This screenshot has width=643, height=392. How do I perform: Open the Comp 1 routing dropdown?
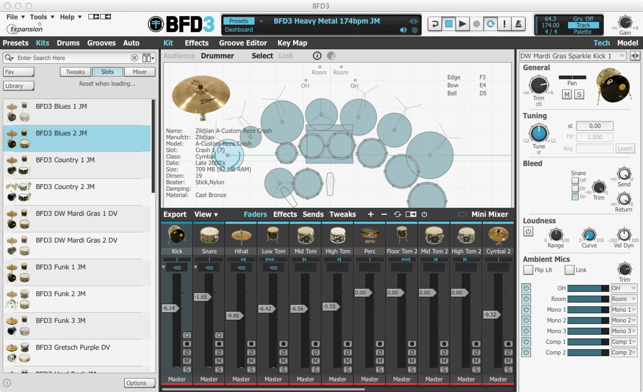point(624,342)
